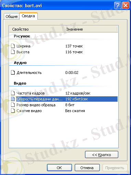131x175 pixels.
Task: Collapse details with << Кратко button
Action: pyautogui.click(x=102, y=155)
